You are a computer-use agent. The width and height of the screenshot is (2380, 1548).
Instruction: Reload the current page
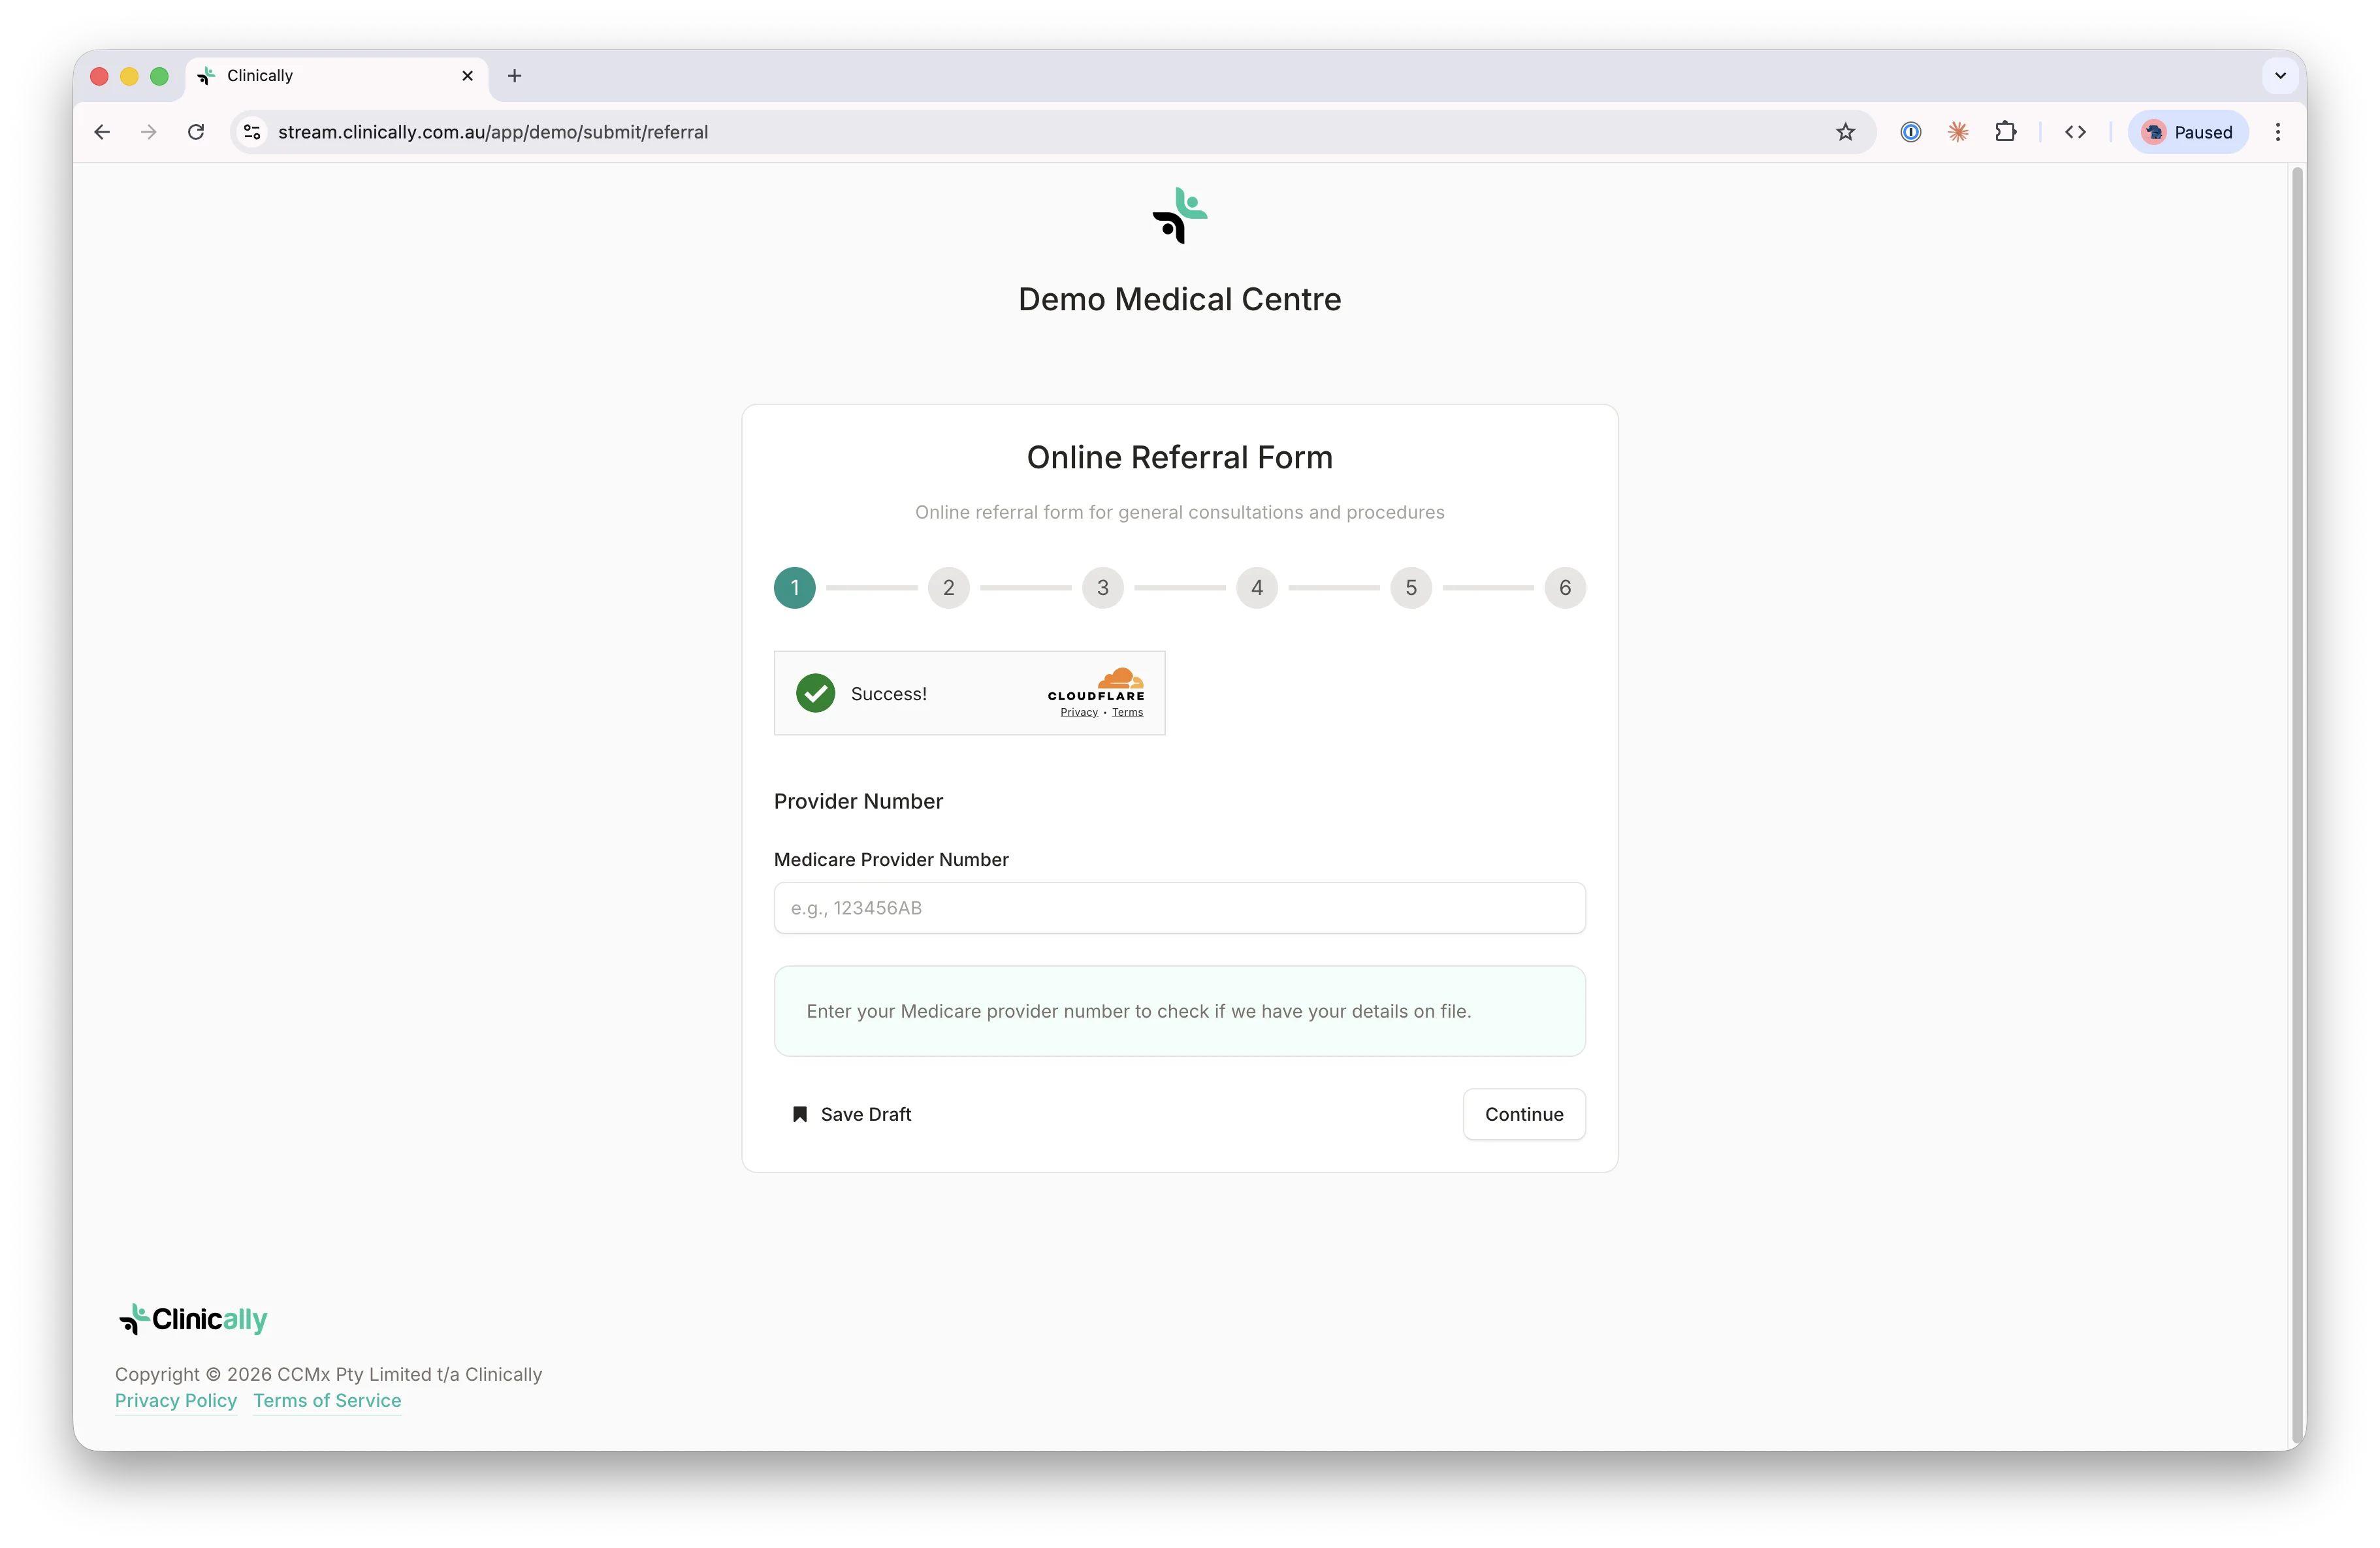(196, 131)
